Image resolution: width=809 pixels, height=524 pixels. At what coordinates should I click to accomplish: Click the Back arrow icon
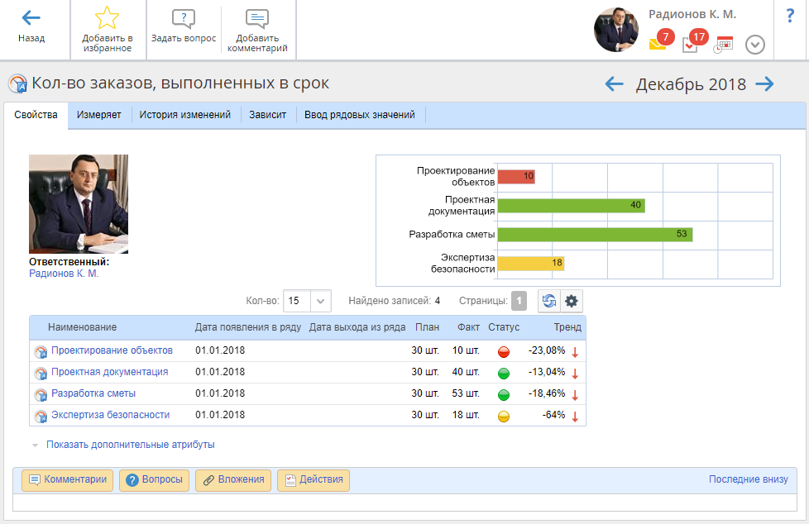pyautogui.click(x=31, y=18)
